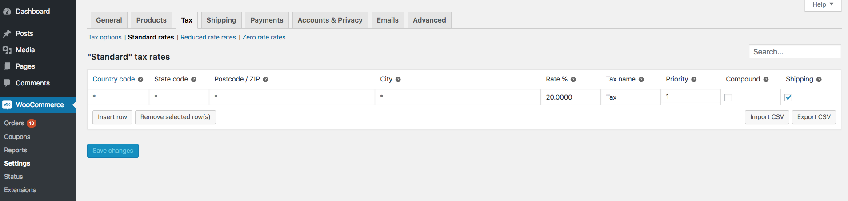Open the Payments settings tab
This screenshot has height=201, width=848.
(267, 20)
